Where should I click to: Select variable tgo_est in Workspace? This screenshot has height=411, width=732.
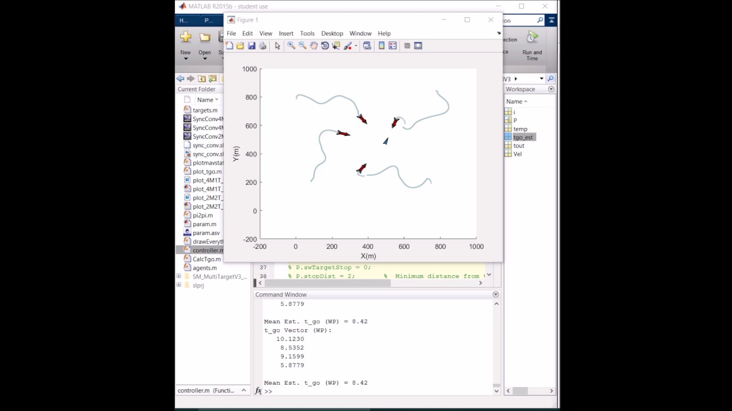(x=523, y=137)
